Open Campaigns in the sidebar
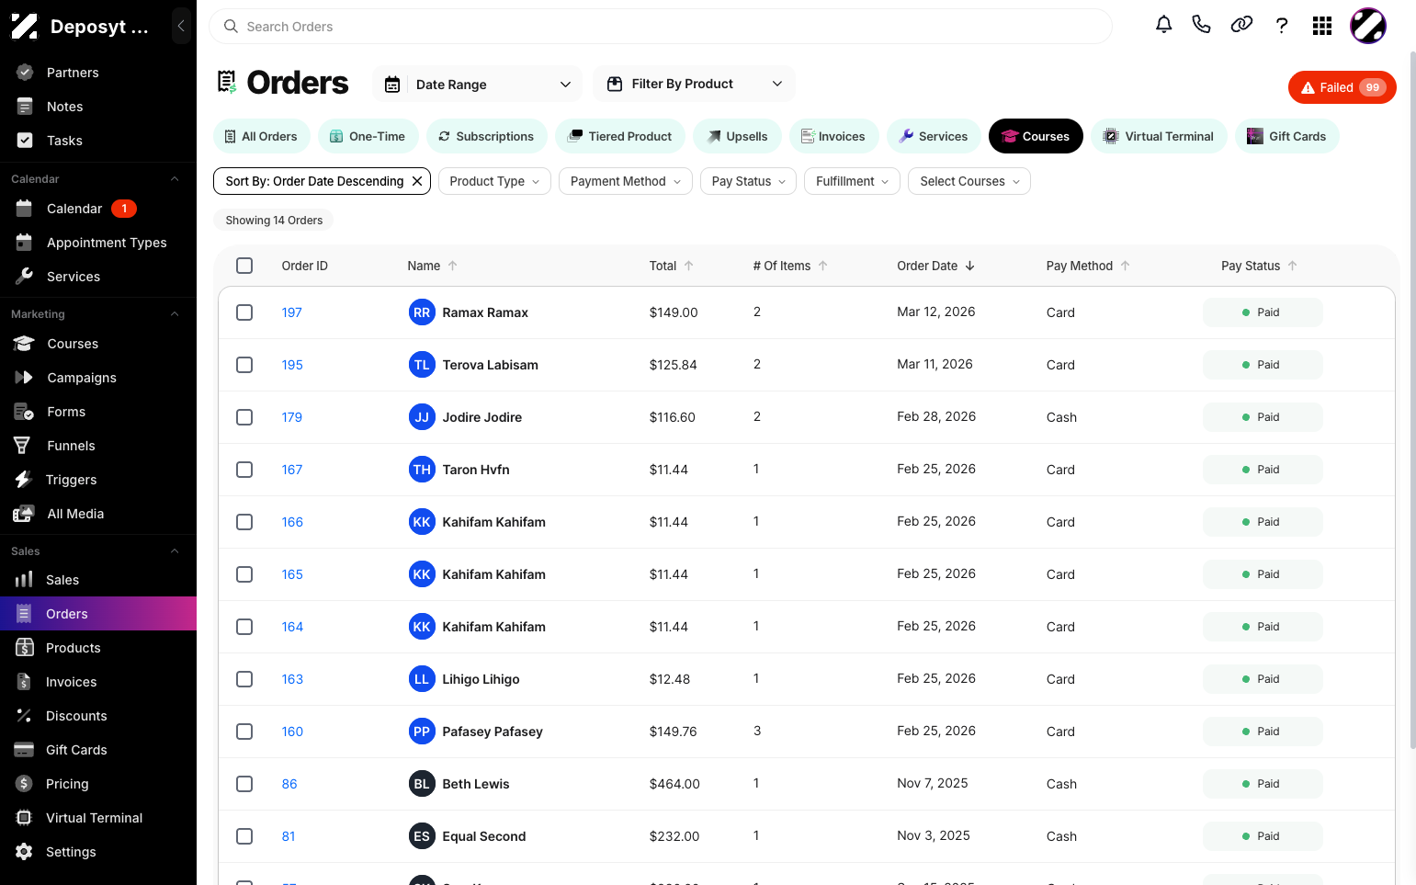Viewport: 1416px width, 885px height. coord(98,378)
